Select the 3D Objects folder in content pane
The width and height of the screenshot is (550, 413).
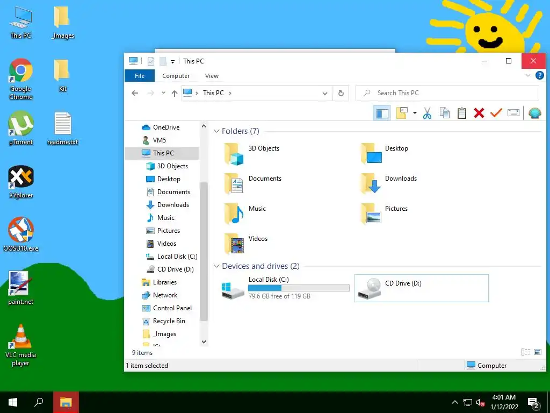(251, 154)
